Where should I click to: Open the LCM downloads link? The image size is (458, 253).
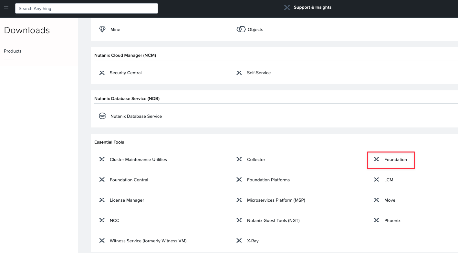pyautogui.click(x=389, y=180)
